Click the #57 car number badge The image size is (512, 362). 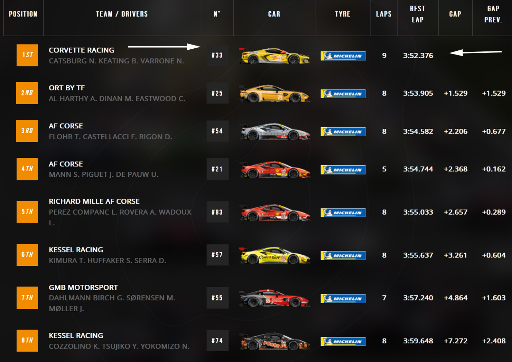tap(217, 255)
